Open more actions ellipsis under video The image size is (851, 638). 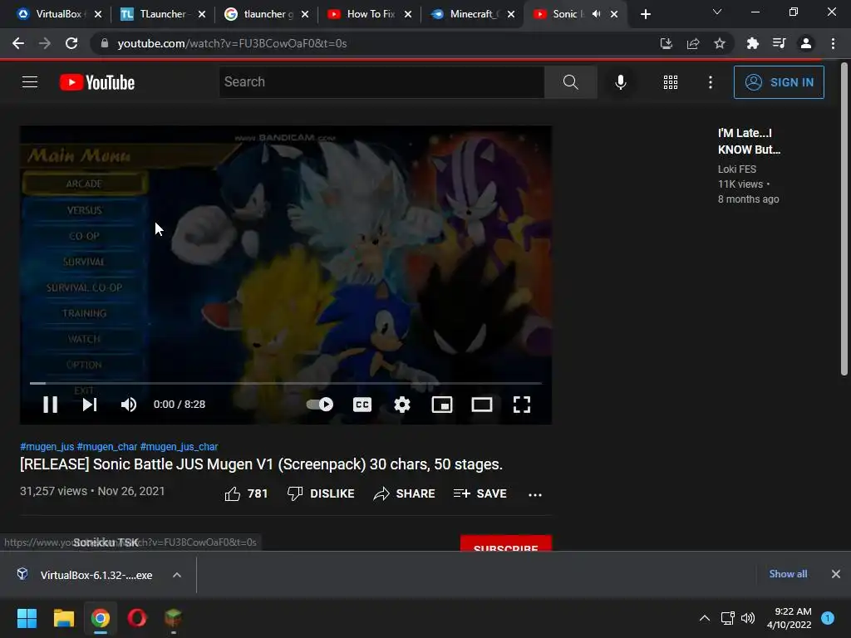point(535,494)
